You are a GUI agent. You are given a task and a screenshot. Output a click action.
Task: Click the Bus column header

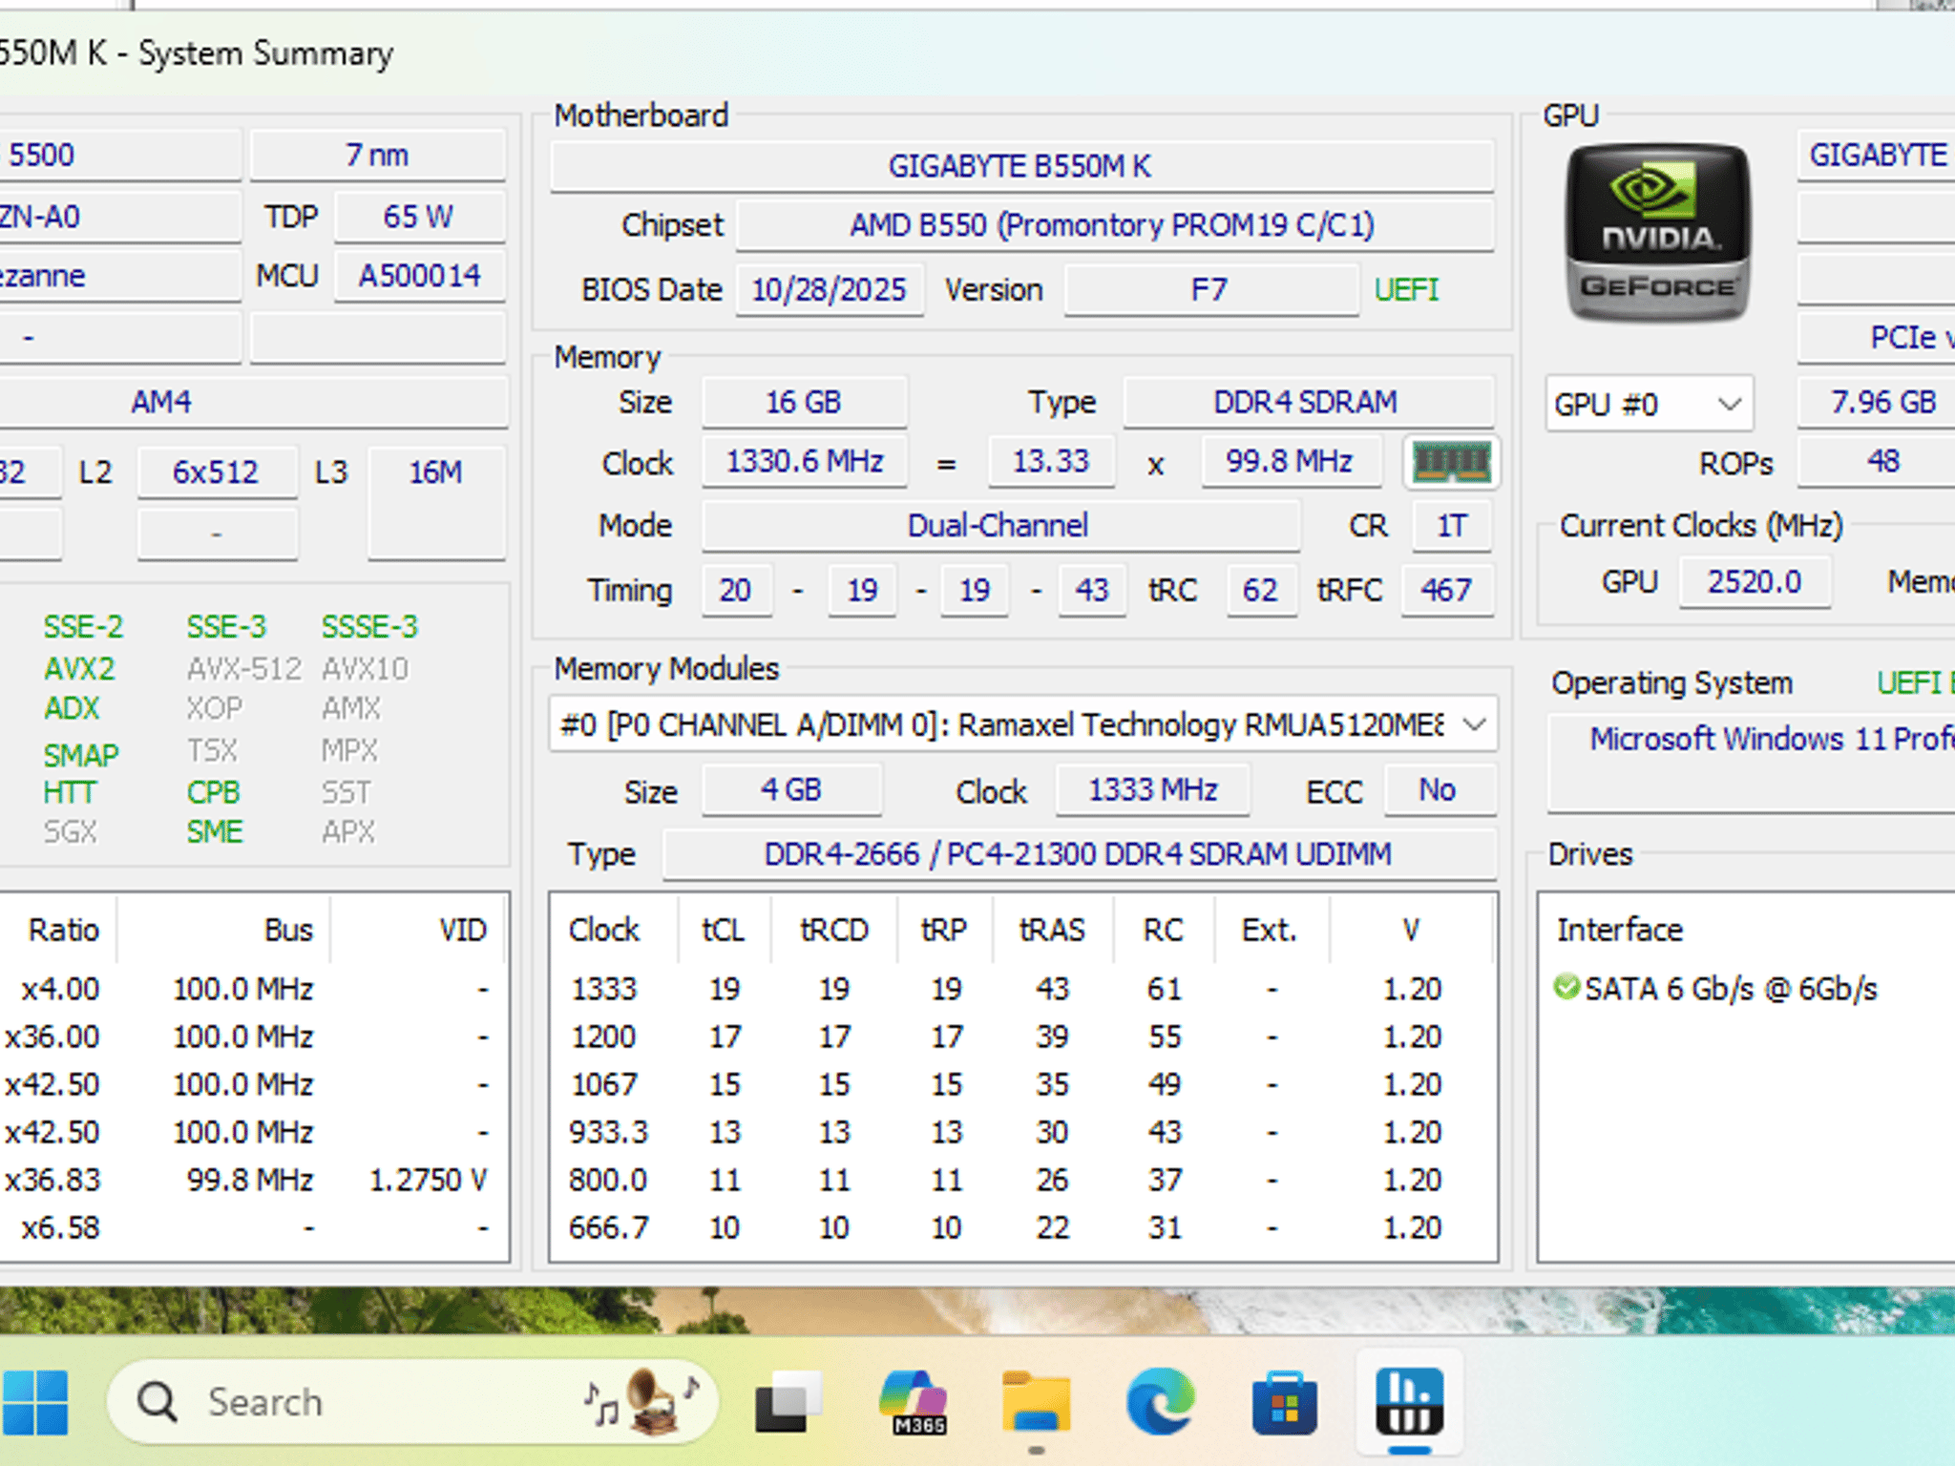224,930
